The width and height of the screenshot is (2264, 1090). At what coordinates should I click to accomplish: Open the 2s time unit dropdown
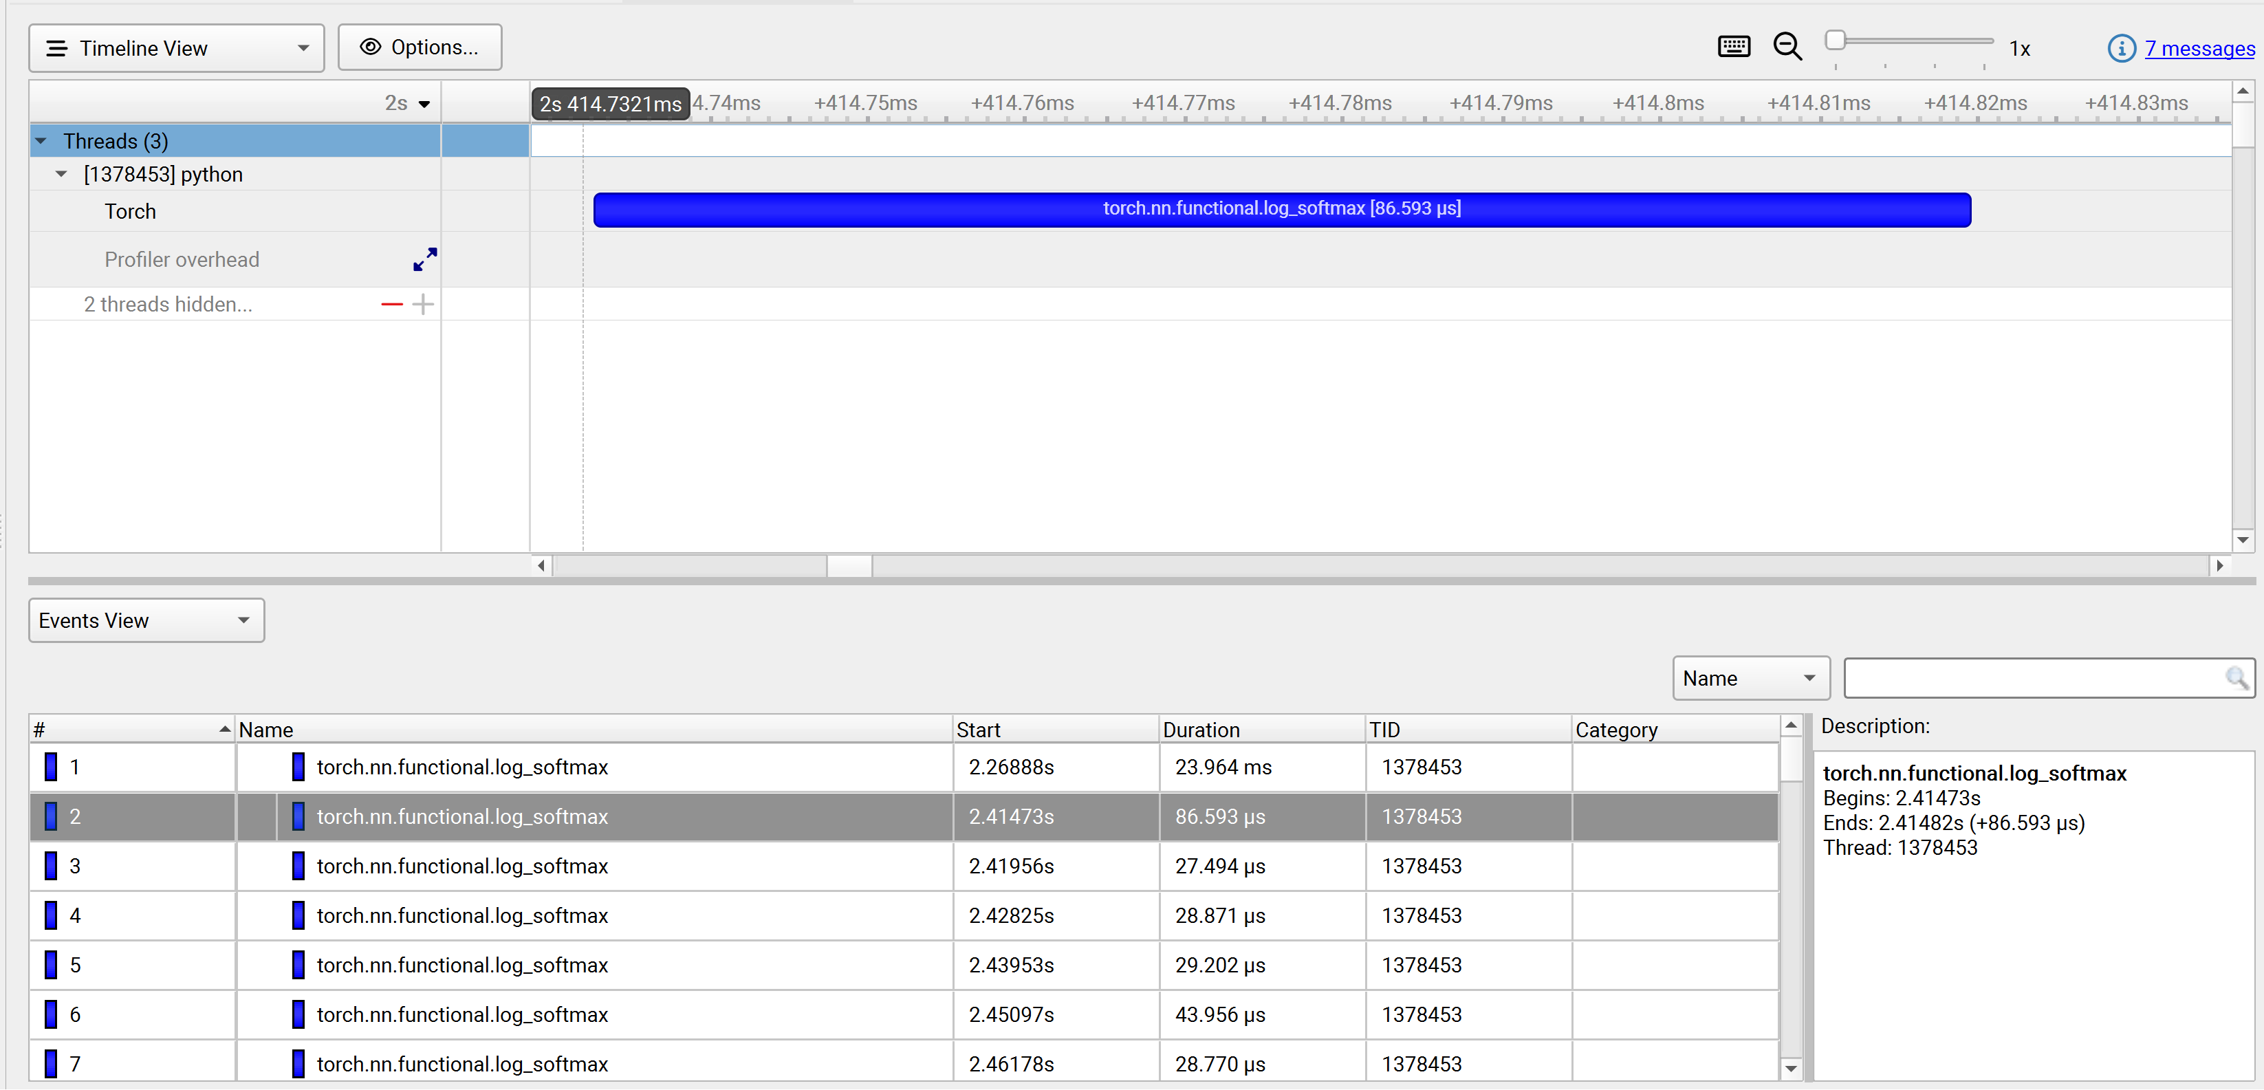pos(408,104)
